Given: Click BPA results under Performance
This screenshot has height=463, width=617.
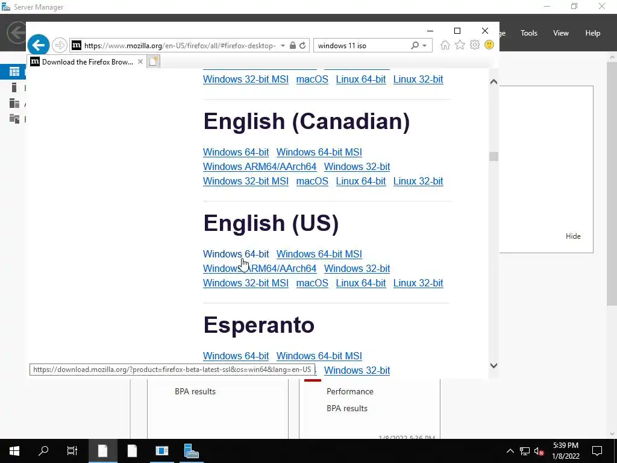Looking at the screenshot, I should [x=347, y=408].
